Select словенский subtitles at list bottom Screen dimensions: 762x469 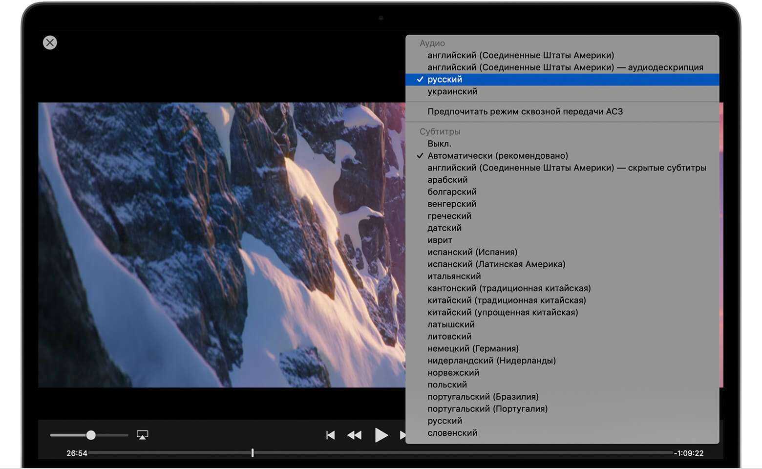[452, 433]
